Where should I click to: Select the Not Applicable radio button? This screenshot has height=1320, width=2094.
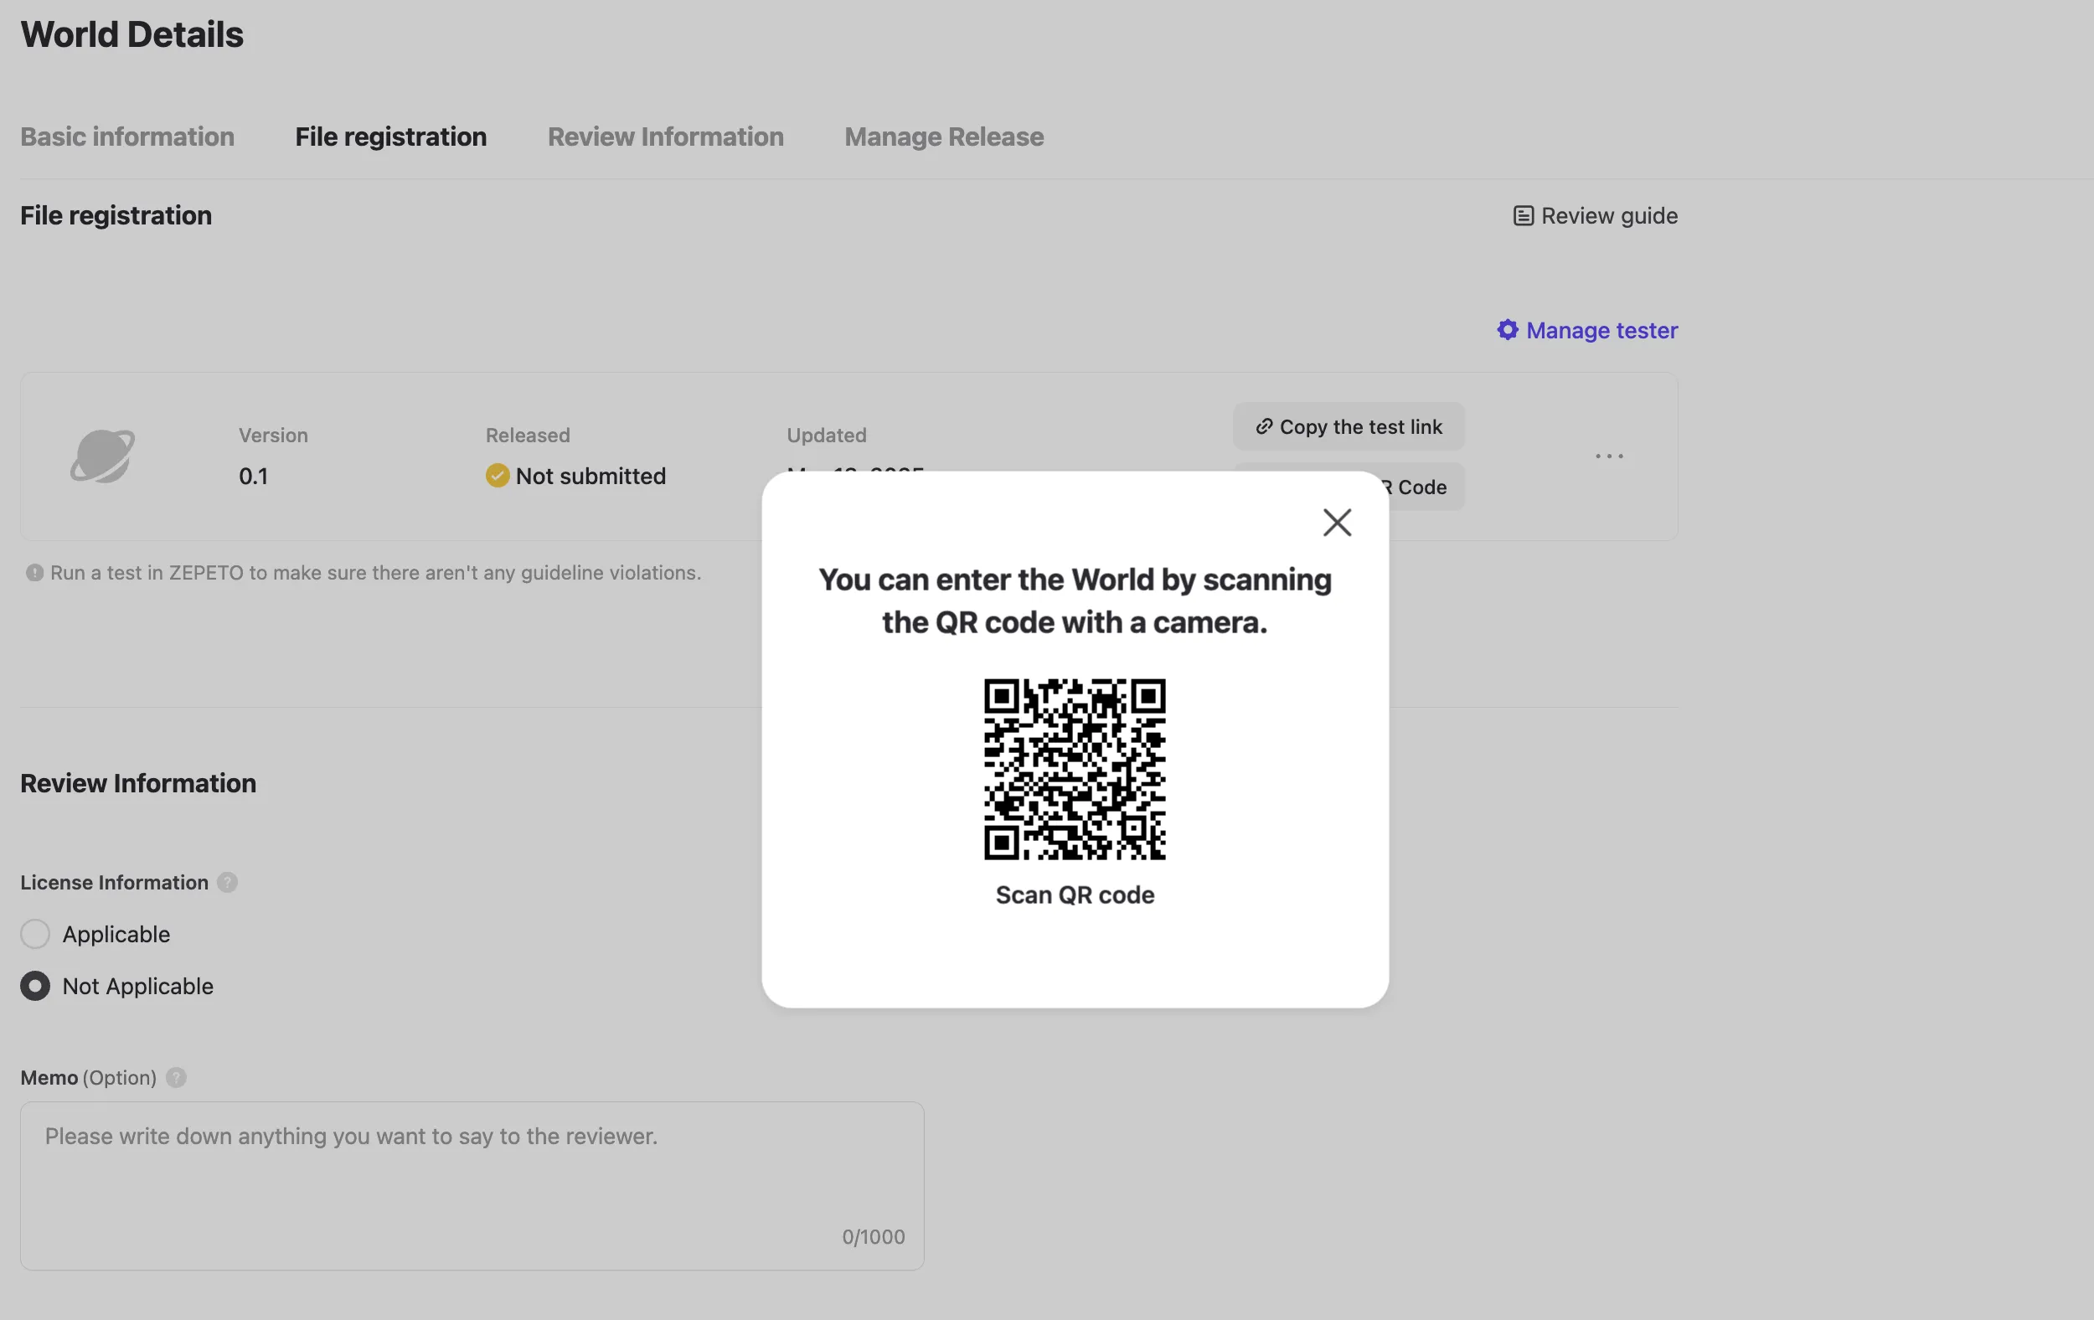click(35, 986)
